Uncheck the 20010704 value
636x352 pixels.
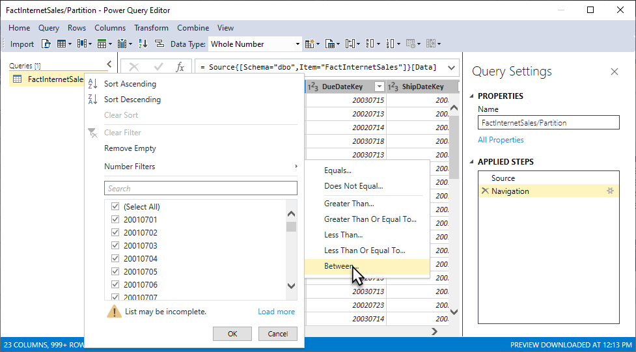[x=115, y=259]
